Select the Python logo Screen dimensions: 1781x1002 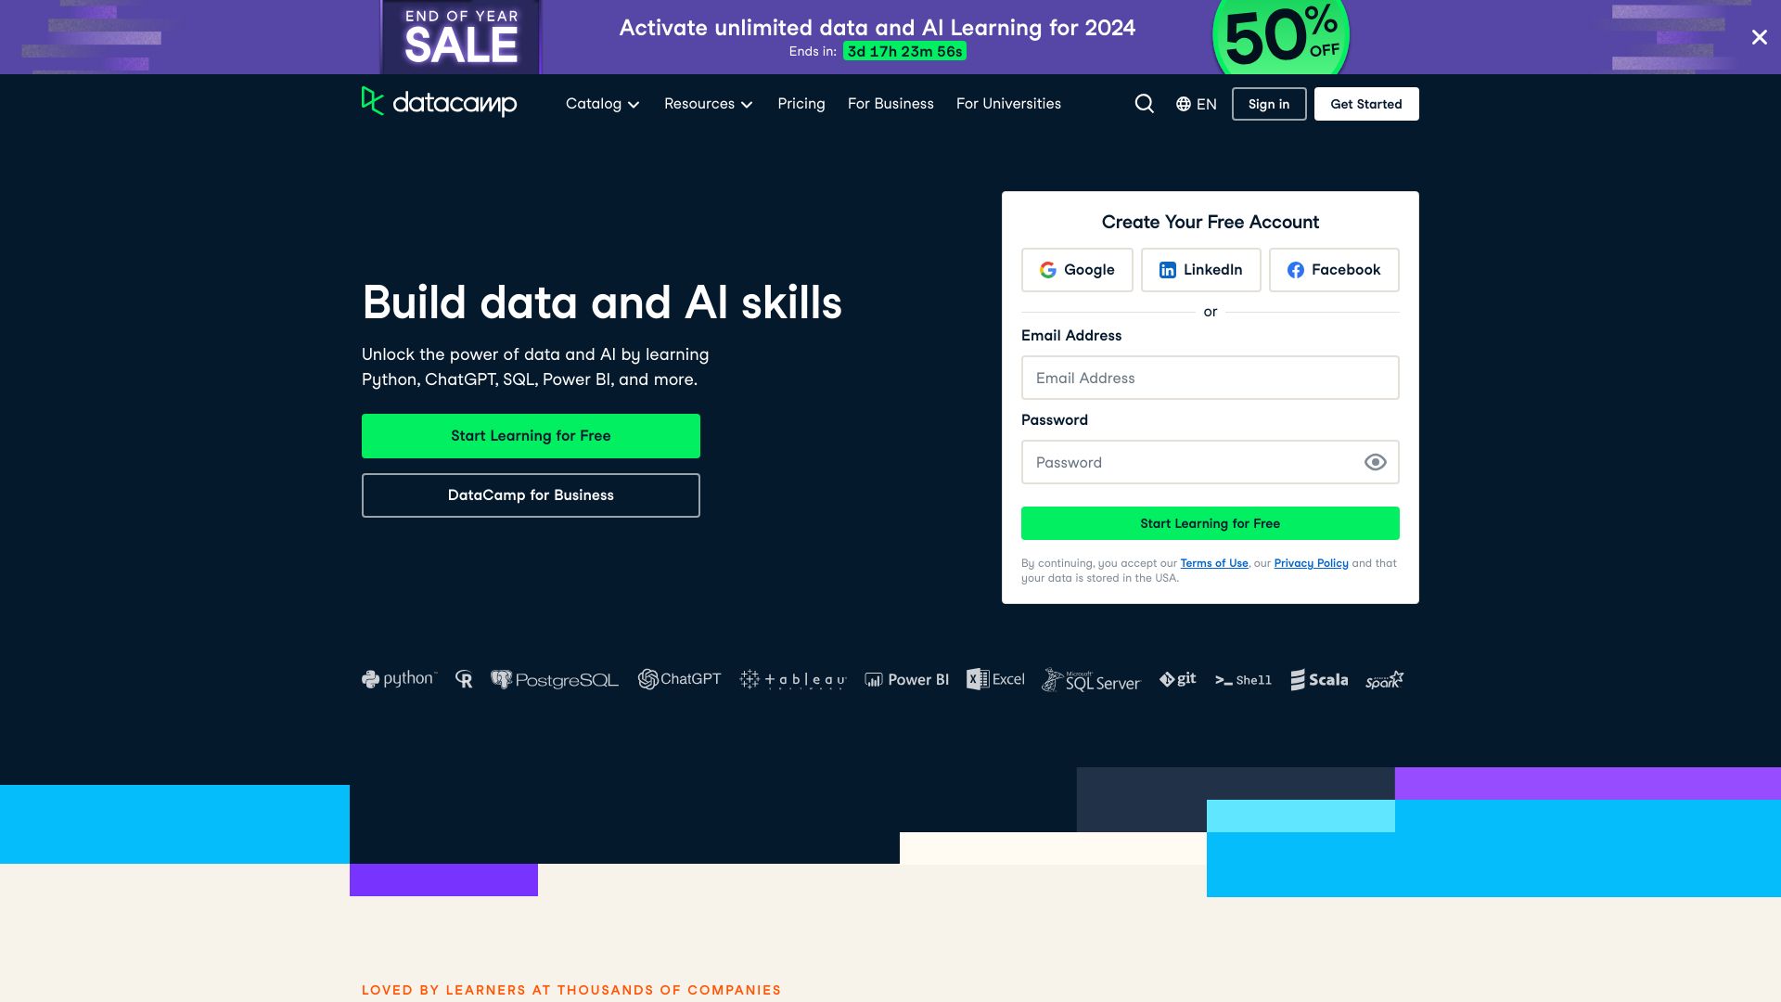[x=397, y=679]
